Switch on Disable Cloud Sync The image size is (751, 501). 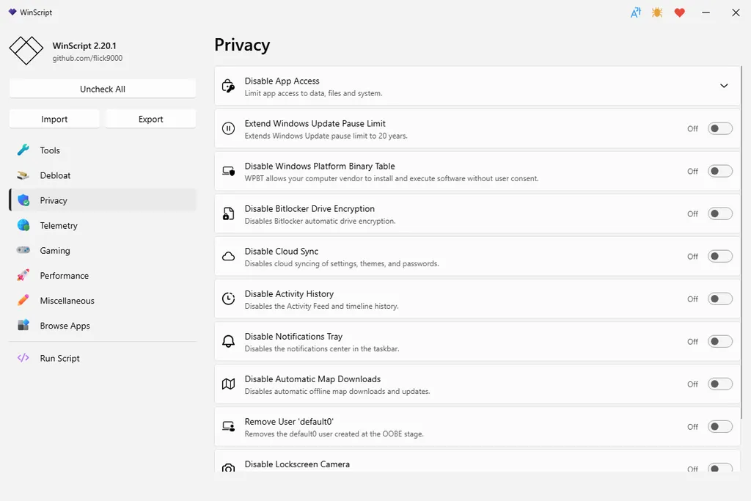click(x=720, y=256)
